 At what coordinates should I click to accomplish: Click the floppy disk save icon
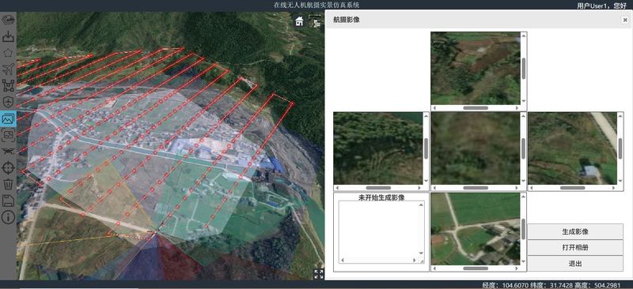pyautogui.click(x=8, y=201)
